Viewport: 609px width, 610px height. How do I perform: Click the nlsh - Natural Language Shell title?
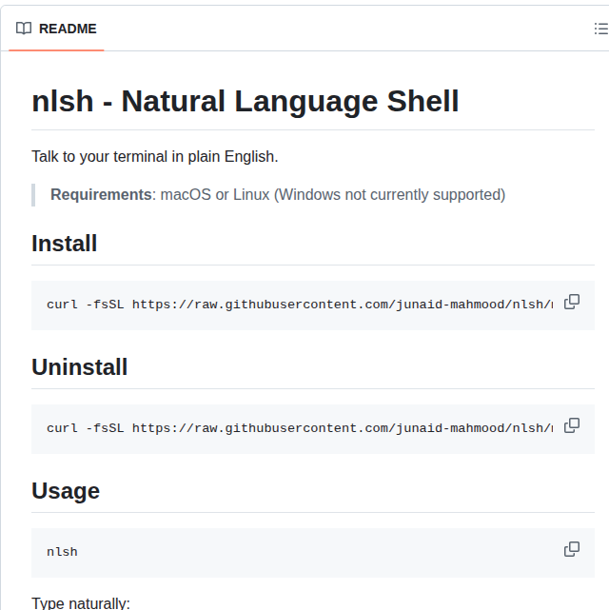coord(246,101)
